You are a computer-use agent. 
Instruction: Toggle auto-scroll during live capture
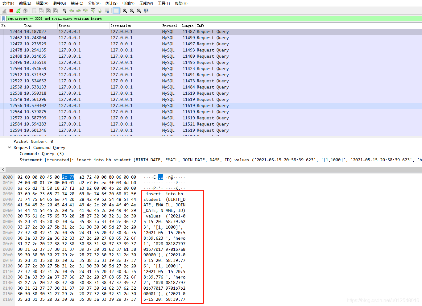pos(107,11)
